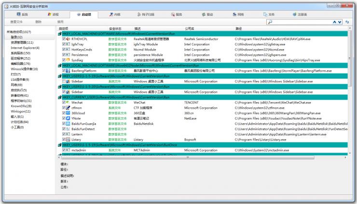Click the 360cloud entry icon

68,113
